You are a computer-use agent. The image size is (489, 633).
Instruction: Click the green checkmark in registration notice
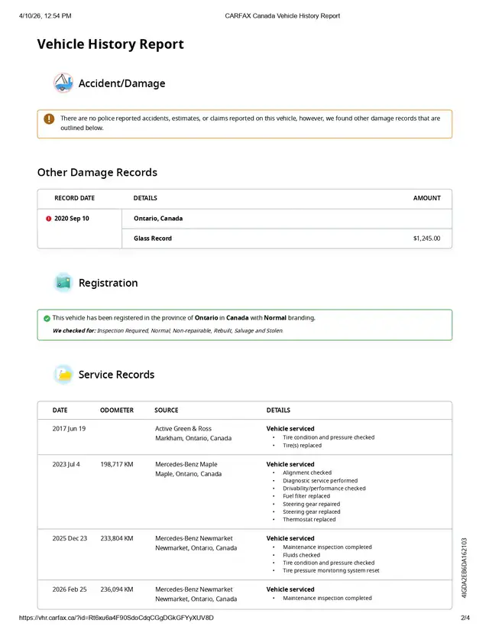(47, 318)
